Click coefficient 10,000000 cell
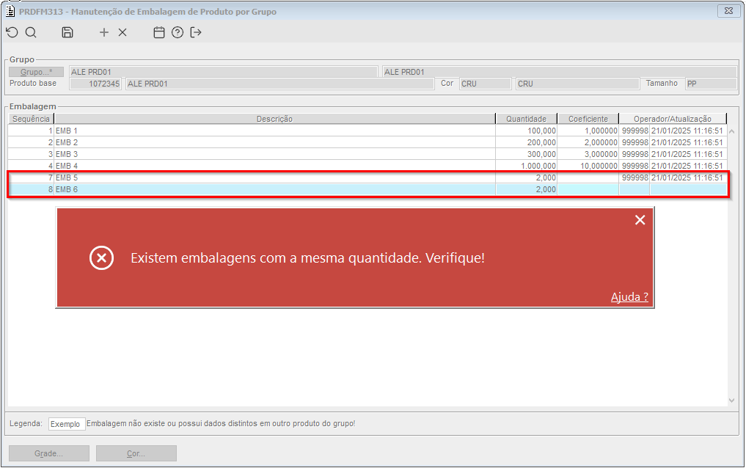Image resolution: width=746 pixels, height=468 pixels. pyautogui.click(x=588, y=166)
